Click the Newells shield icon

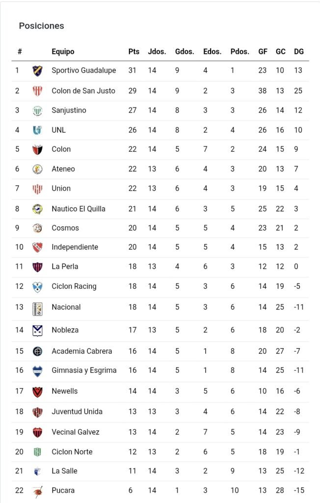tap(37, 391)
